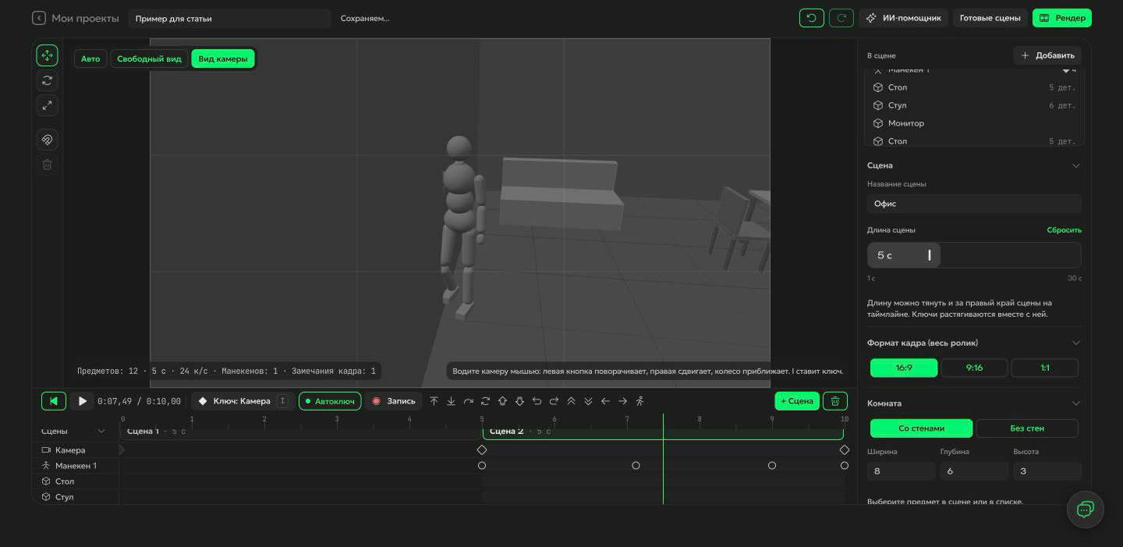
Task: Collapse the Сцена section
Action: point(1075,165)
